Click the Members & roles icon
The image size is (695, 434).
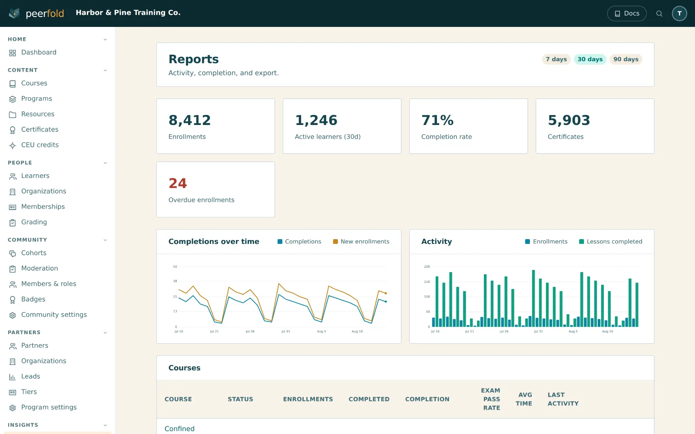(13, 284)
